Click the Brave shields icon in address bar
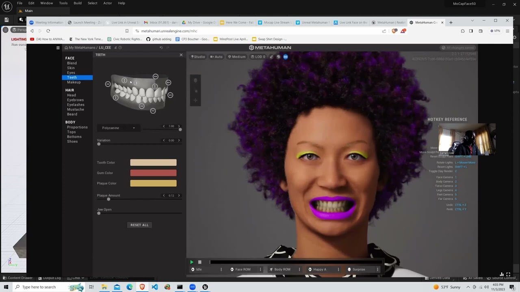This screenshot has width=520, height=292. 394,31
